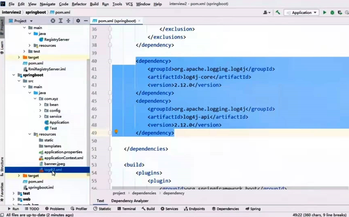Open the Statistic tool window
The width and height of the screenshot is (349, 217).
(102, 209)
